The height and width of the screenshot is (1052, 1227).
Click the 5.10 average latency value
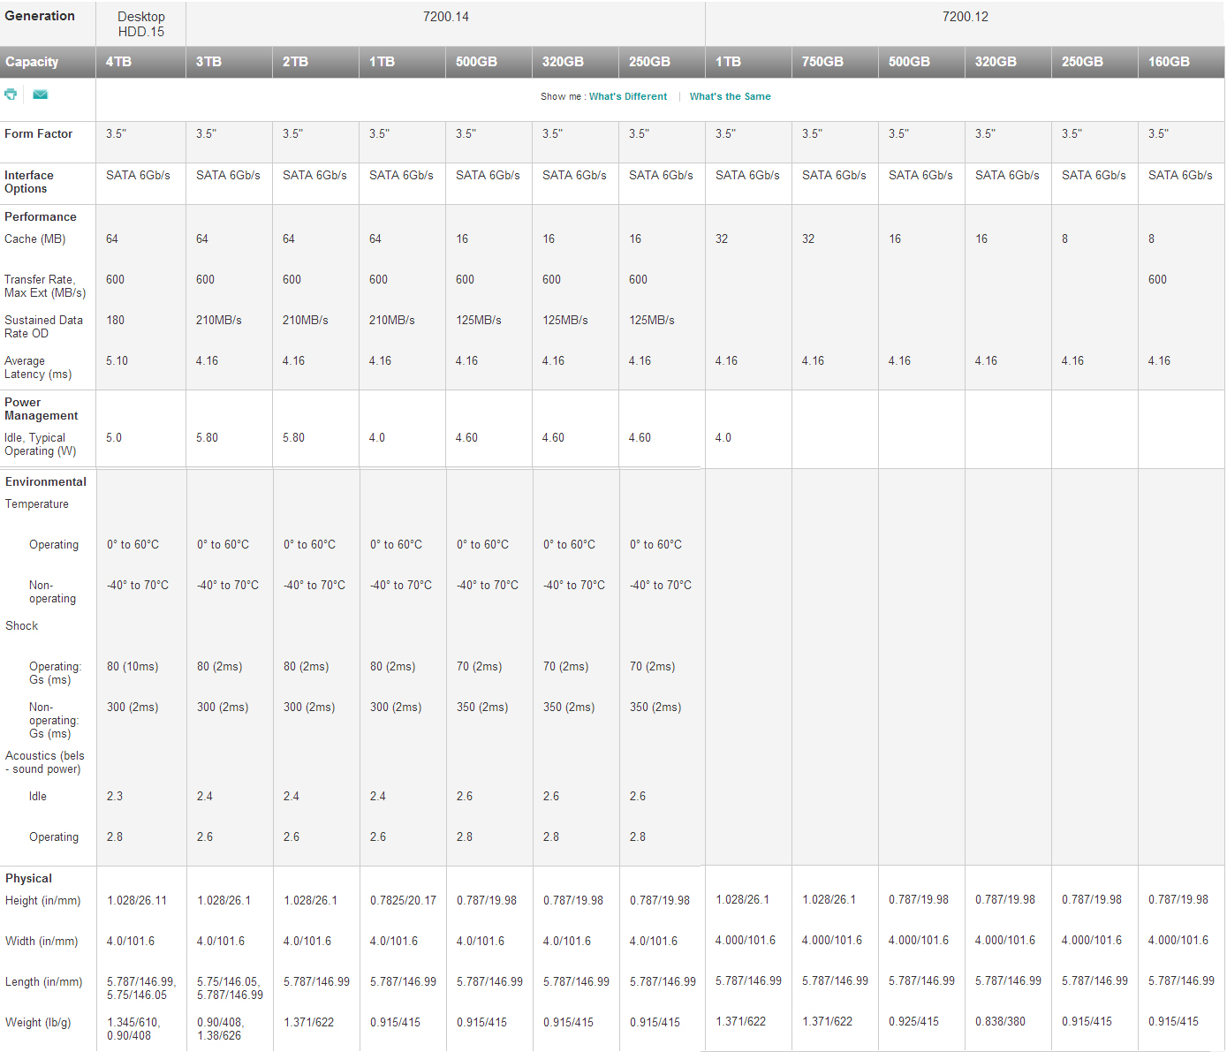117,360
